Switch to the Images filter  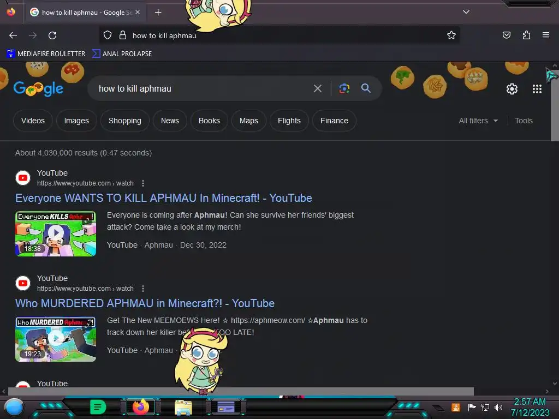click(76, 121)
